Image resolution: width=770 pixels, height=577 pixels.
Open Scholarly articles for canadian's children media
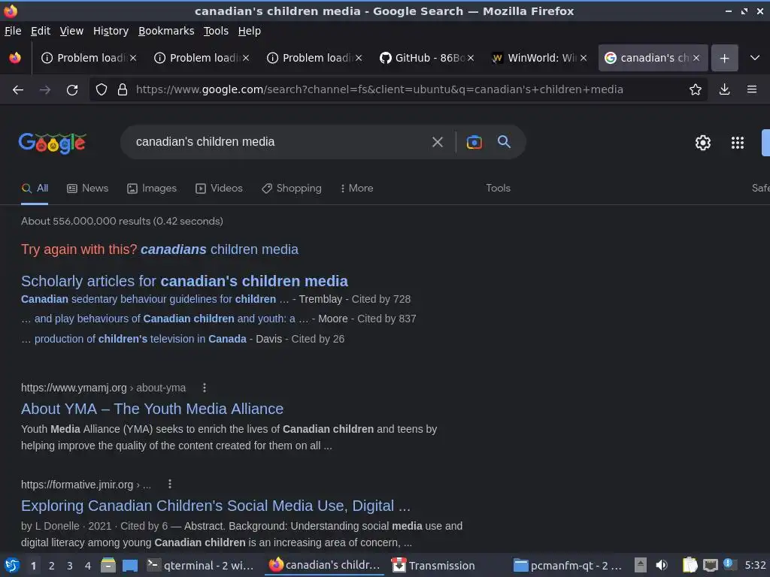point(184,281)
